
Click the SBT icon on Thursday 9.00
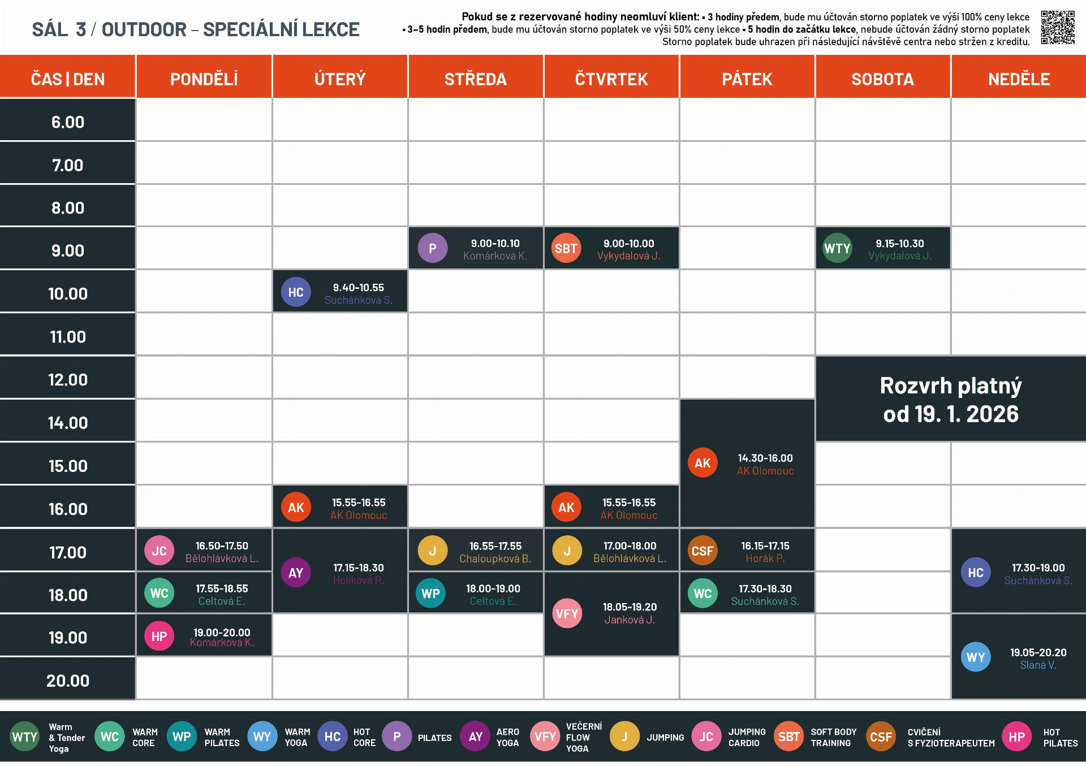pos(566,249)
